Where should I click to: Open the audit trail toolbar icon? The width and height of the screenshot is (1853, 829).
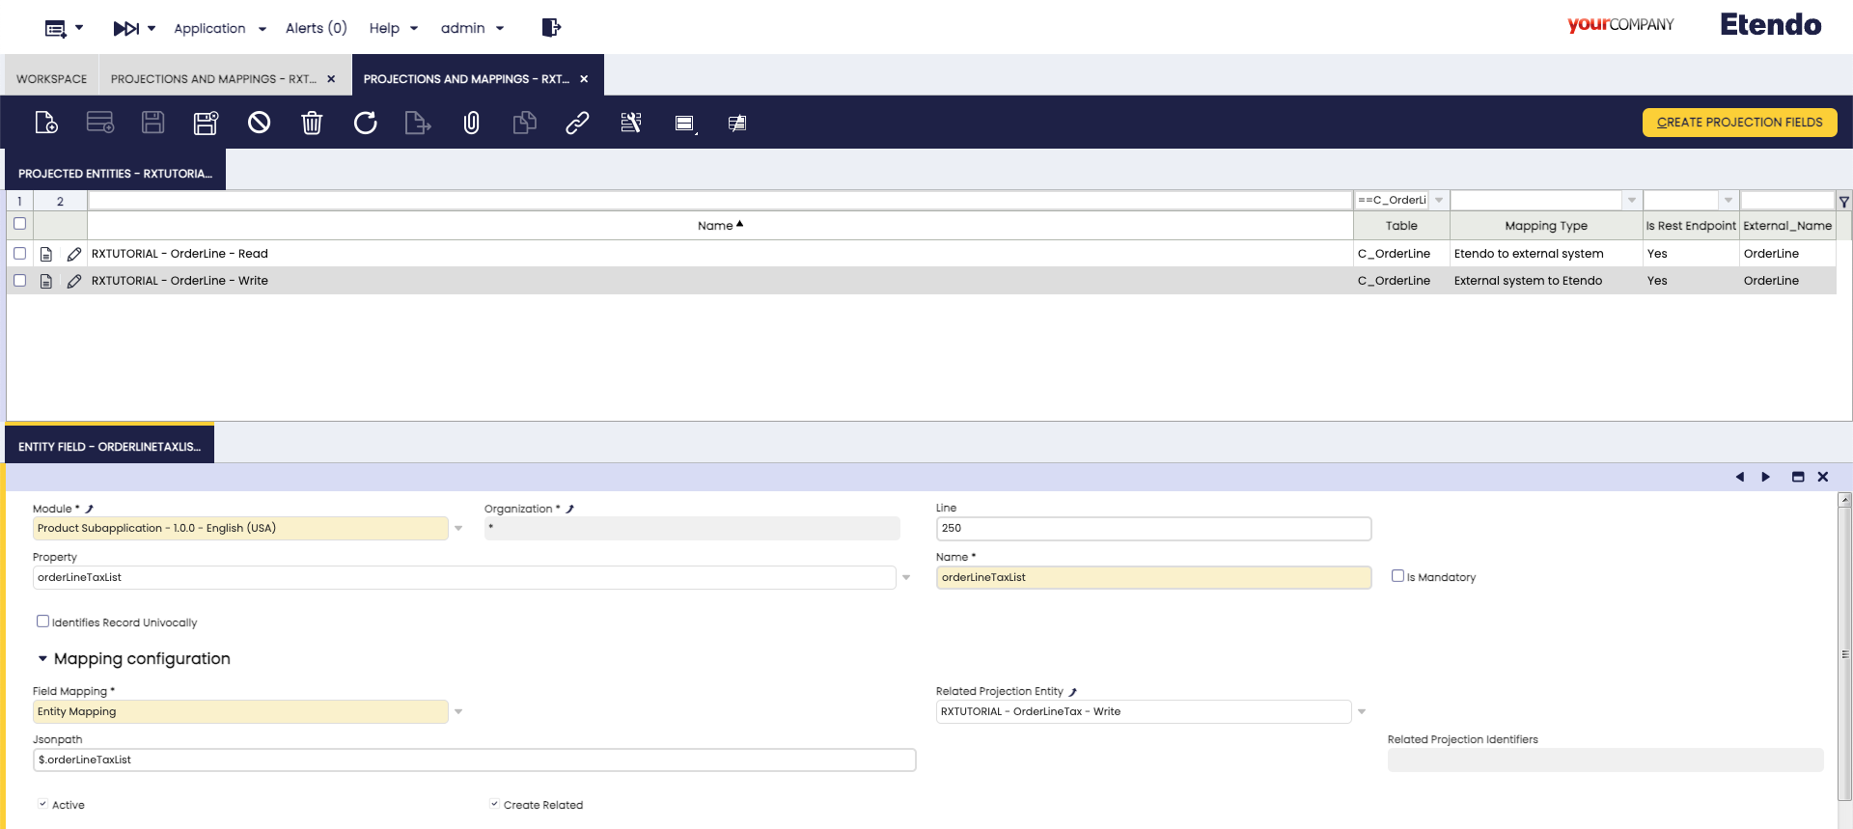[631, 123]
